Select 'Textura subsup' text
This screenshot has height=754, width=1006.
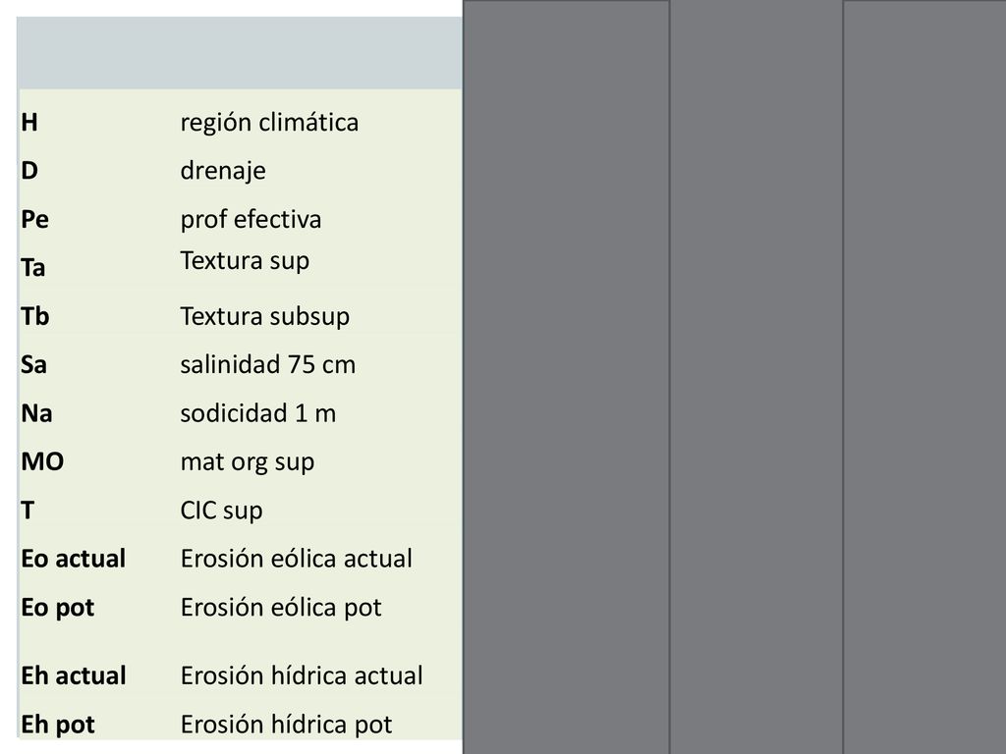point(265,317)
